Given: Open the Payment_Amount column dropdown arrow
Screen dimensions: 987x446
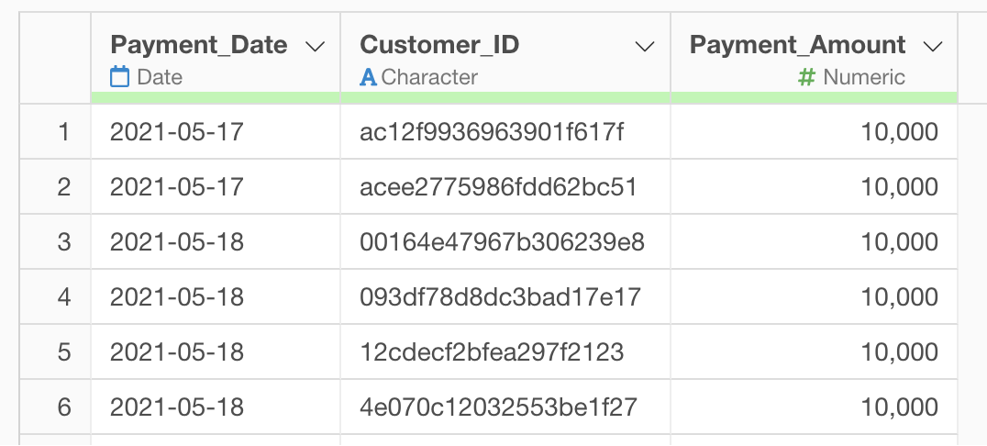Looking at the screenshot, I should pos(933,46).
